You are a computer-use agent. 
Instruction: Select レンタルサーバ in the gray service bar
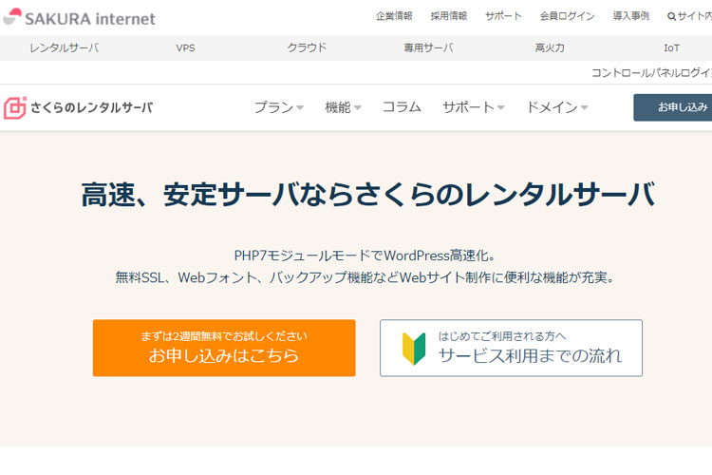[64, 47]
